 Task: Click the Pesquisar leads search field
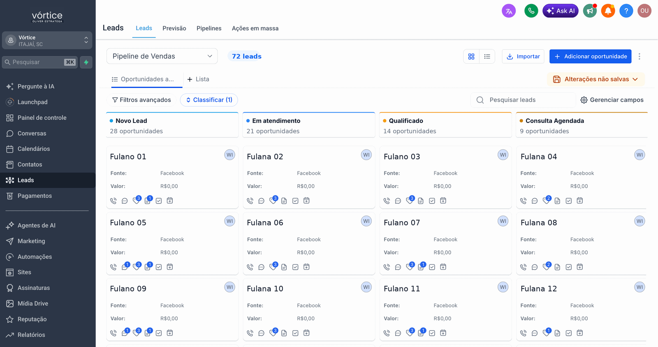[x=523, y=100]
